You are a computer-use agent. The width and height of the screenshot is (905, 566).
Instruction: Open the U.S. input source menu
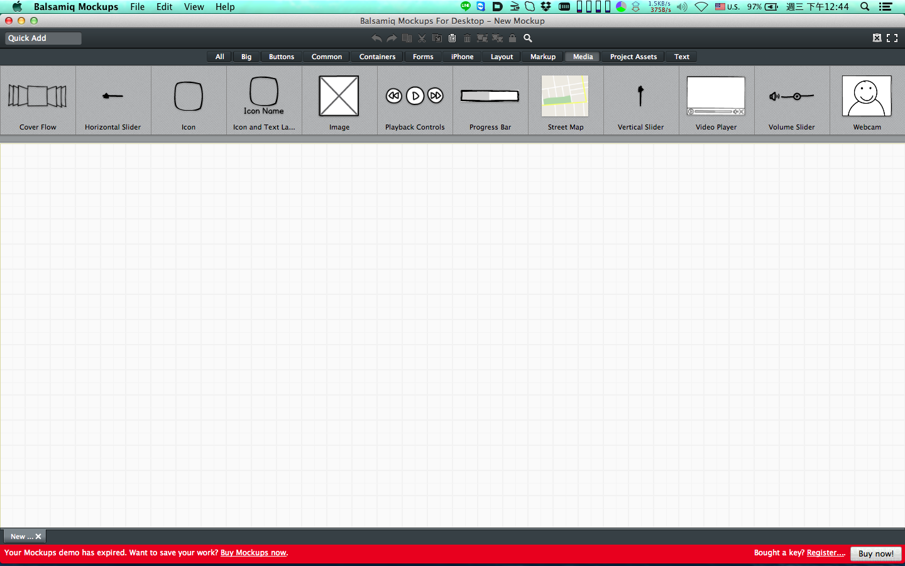pos(727,7)
